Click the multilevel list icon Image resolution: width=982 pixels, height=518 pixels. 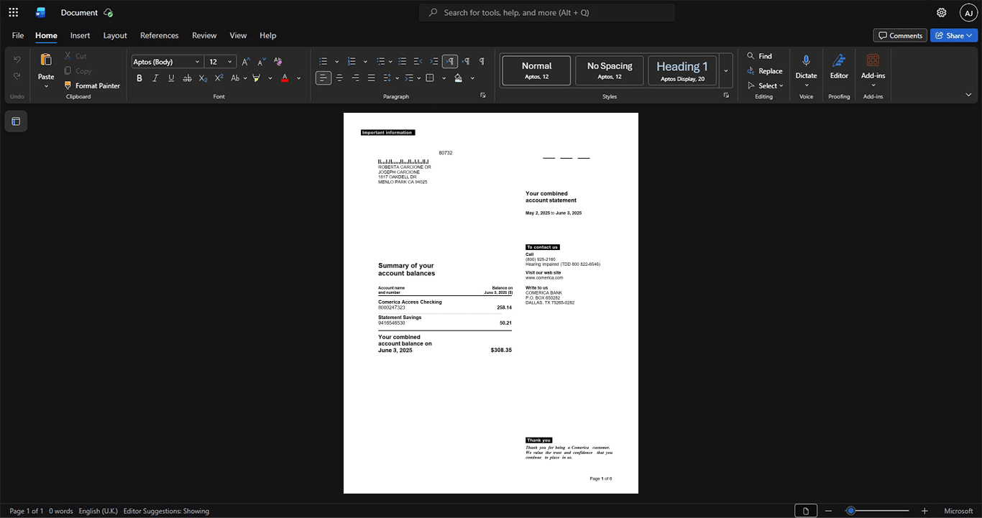click(380, 62)
